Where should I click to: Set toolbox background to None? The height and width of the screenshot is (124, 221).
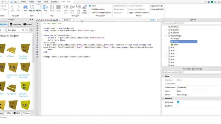click(x=26, y=113)
